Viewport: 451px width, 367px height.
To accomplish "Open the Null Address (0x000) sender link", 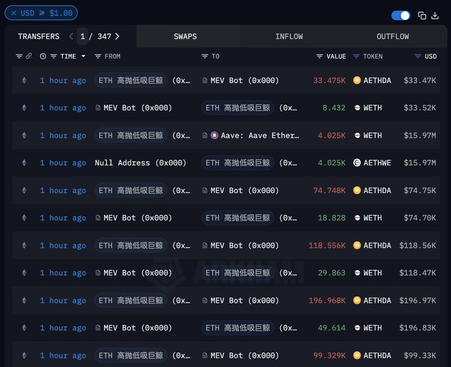I will click(141, 163).
